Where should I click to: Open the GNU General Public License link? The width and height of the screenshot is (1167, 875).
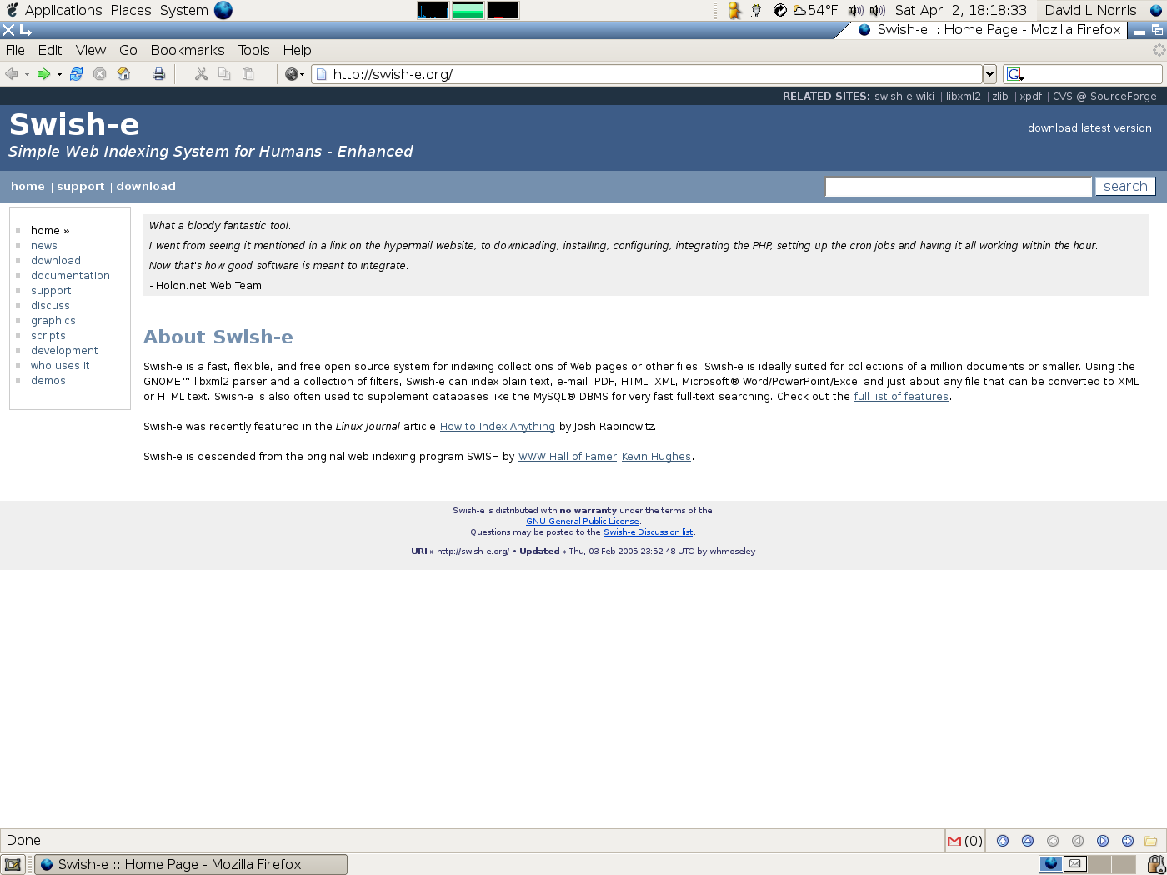coord(582,522)
